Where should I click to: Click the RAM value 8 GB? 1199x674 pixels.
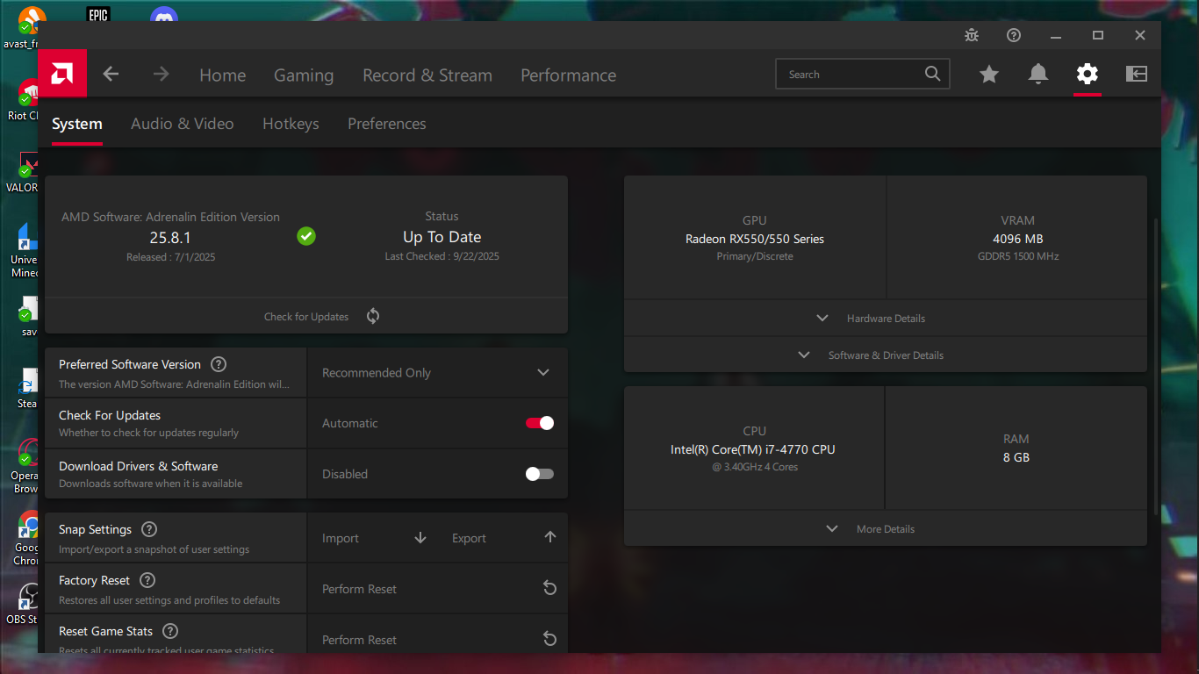point(1016,457)
